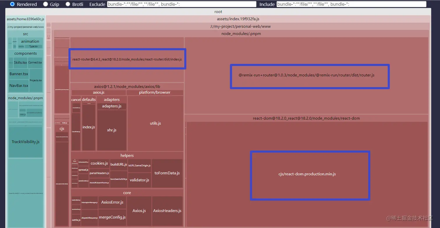Select the Type.tsx file block
Screen dimensions: 440x228
(x=33, y=47)
